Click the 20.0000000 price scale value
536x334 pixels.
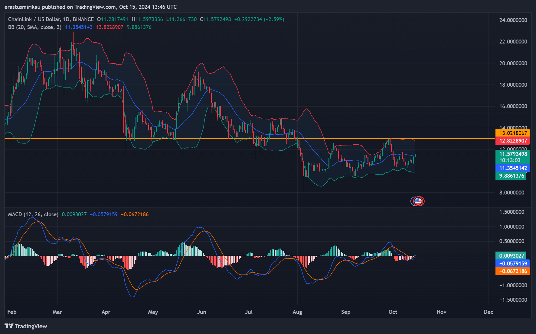[513, 63]
